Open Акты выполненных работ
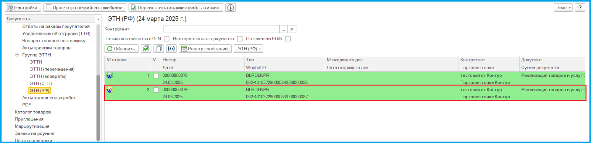This screenshot has height=143, width=591. tap(49, 98)
